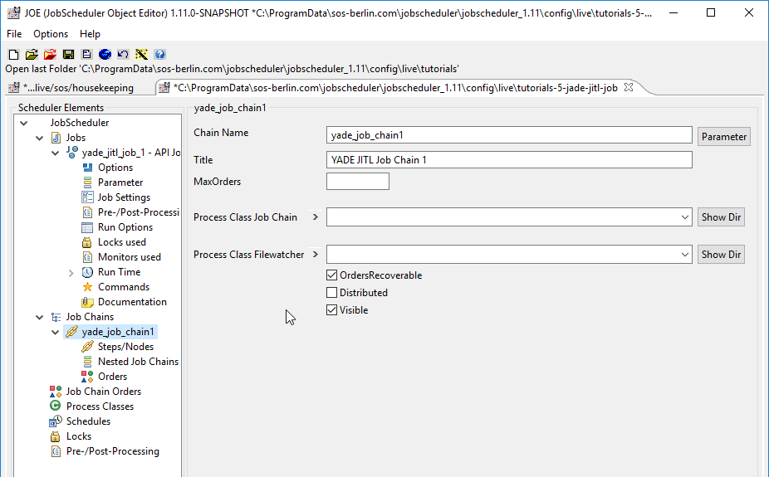Open the Process Class Job Chain dropdown
Screen dimensions: 769x477
[x=684, y=217]
